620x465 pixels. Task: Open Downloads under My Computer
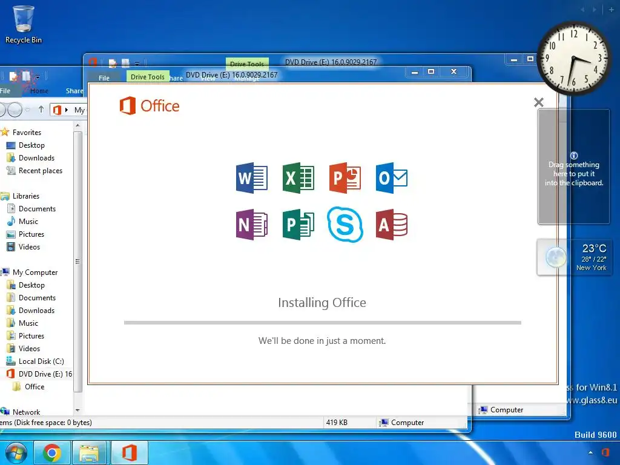point(30,311)
